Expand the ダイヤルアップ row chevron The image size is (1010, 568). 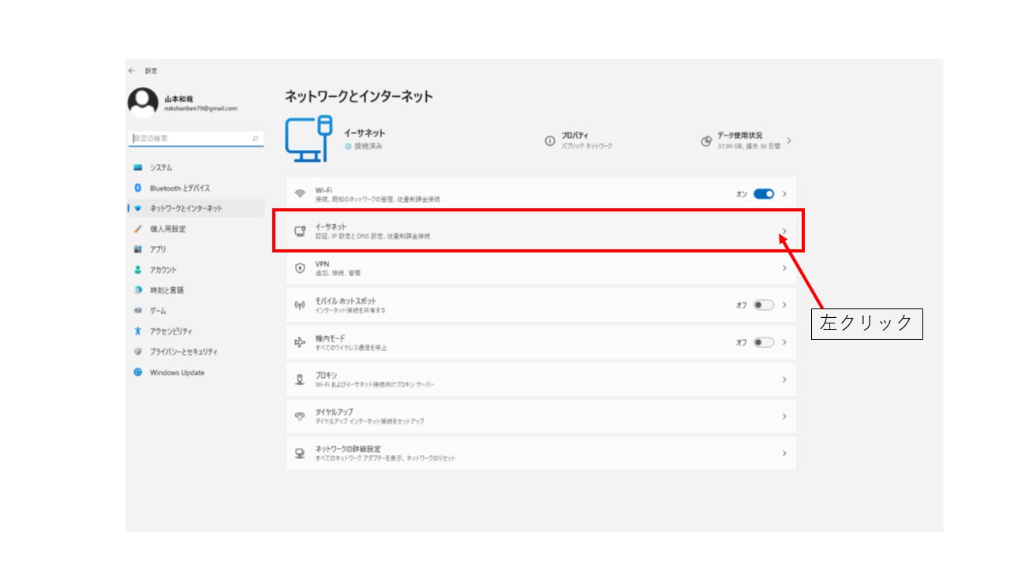[784, 416]
